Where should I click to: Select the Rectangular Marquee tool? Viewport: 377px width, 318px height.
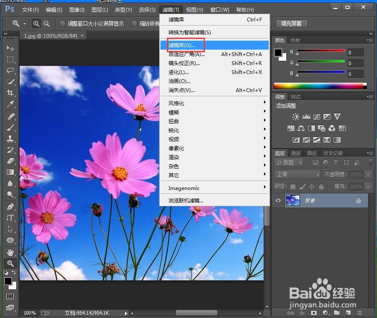point(10,59)
